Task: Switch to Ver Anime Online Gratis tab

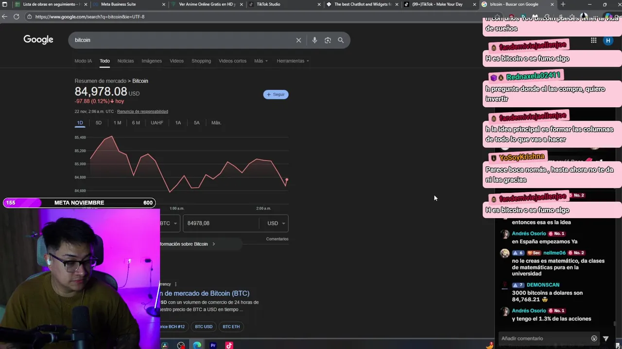Action: (x=207, y=4)
